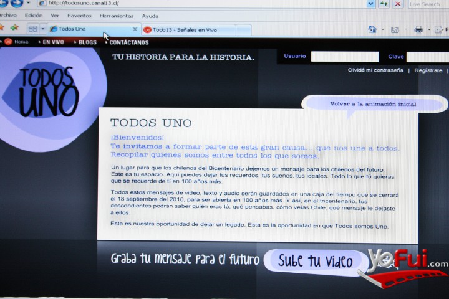The width and height of the screenshot is (449, 299).
Task: Open the Ayuda menu
Action: (x=150, y=16)
